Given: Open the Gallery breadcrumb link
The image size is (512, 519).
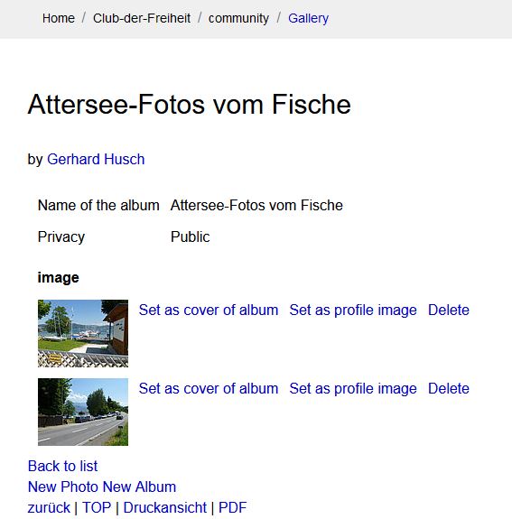Looking at the screenshot, I should [x=308, y=18].
